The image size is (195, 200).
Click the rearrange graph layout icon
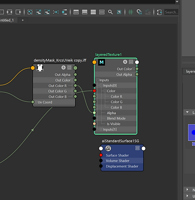pos(56,12)
